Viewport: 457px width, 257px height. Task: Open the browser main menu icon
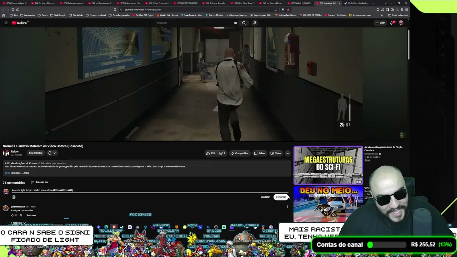[406, 10]
